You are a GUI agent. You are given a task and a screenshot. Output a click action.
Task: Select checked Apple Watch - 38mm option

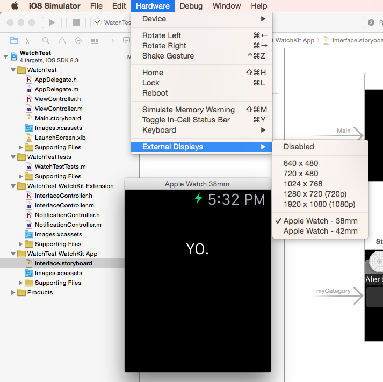click(x=320, y=221)
